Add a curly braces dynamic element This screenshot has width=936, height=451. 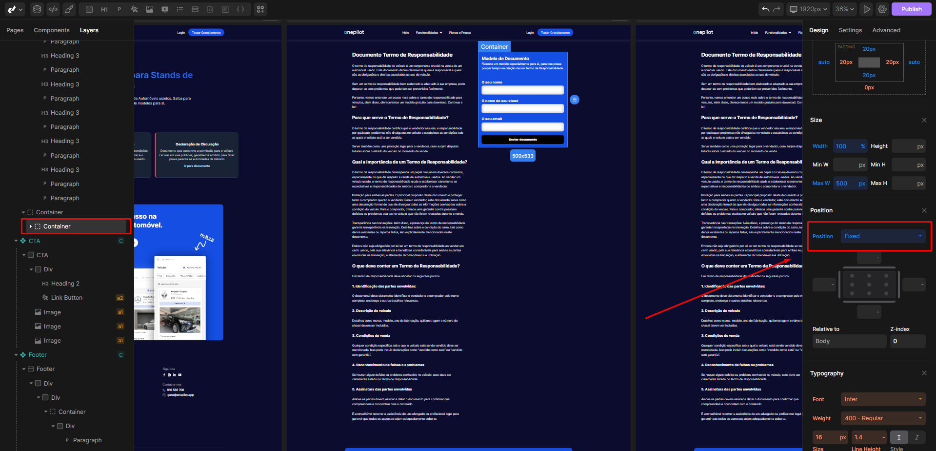pos(240,9)
